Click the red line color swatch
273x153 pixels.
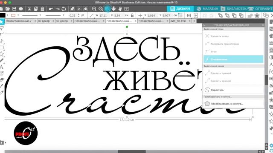click(13, 15)
